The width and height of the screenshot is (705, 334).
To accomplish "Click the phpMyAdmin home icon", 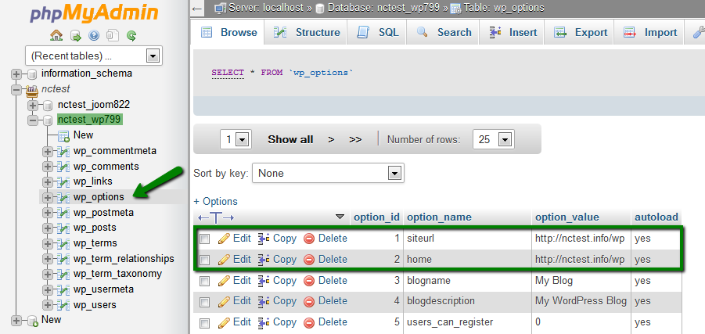I will pos(56,35).
